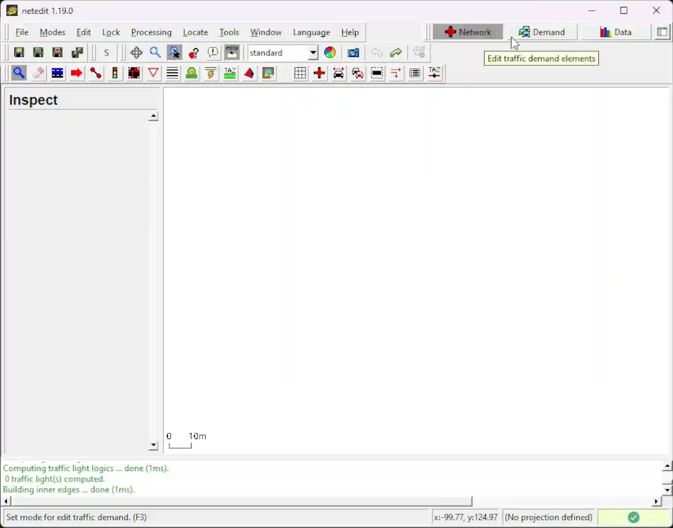Select the Delete mode eraser icon

point(38,73)
